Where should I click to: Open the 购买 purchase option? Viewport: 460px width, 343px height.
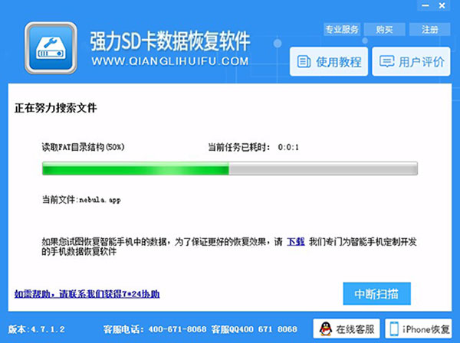click(384, 29)
